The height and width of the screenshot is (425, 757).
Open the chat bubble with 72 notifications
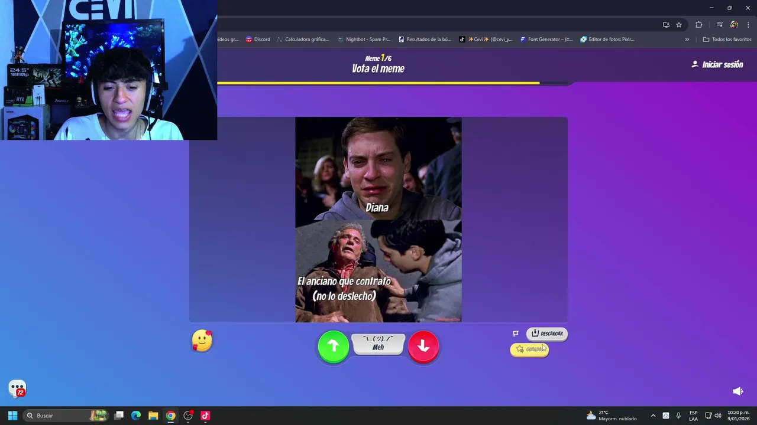(18, 389)
